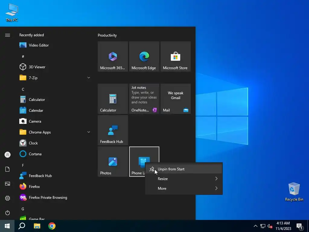Viewport: 309px width, 232px height.
Task: Open the Mail tile
Action: (x=176, y=99)
